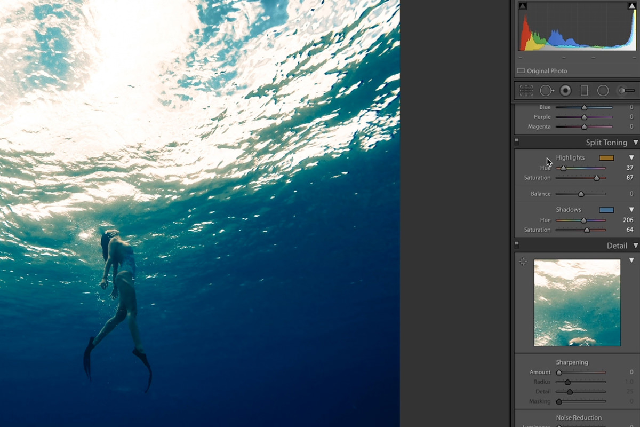Collapse the Shadows section triangle
The width and height of the screenshot is (640, 427).
(631, 210)
